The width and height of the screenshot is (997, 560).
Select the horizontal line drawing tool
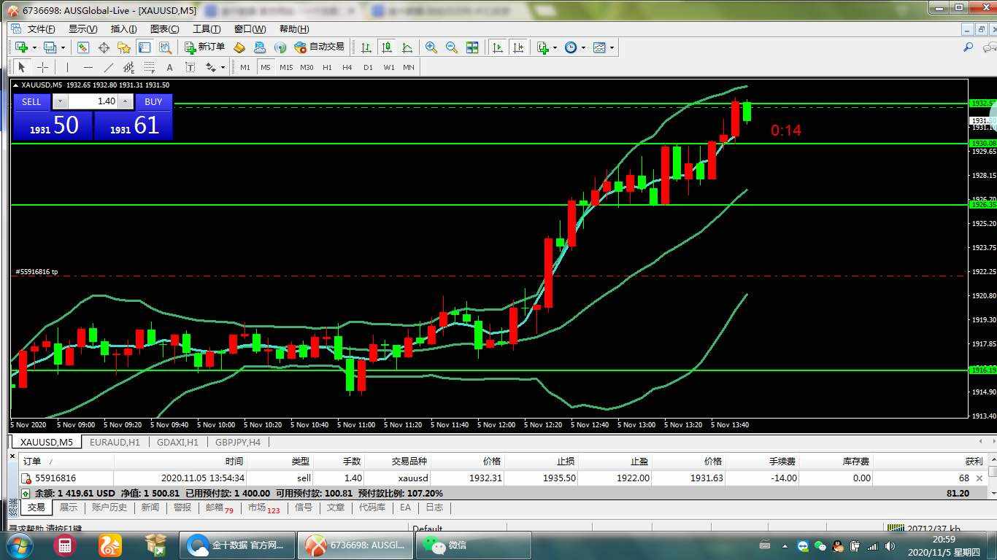pyautogui.click(x=88, y=67)
